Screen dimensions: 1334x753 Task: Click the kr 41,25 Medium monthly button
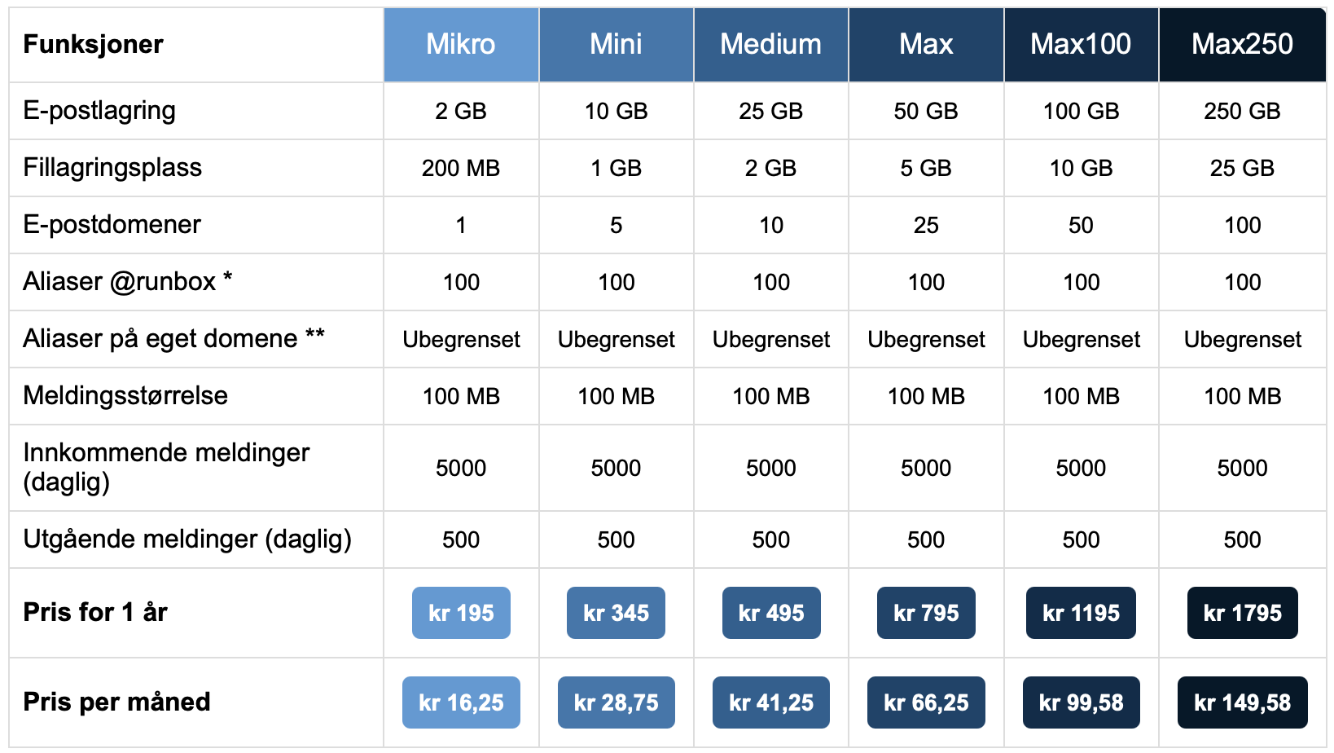click(x=771, y=702)
